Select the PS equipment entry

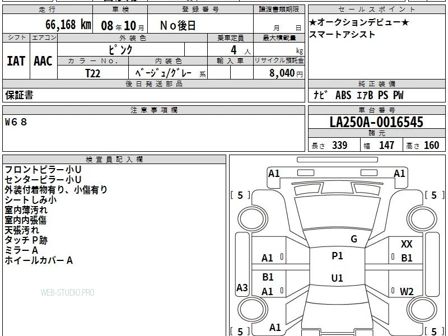[383, 95]
